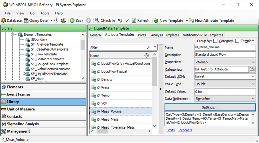
Task: Open the Unit of Measure section
Action: tap(43, 109)
